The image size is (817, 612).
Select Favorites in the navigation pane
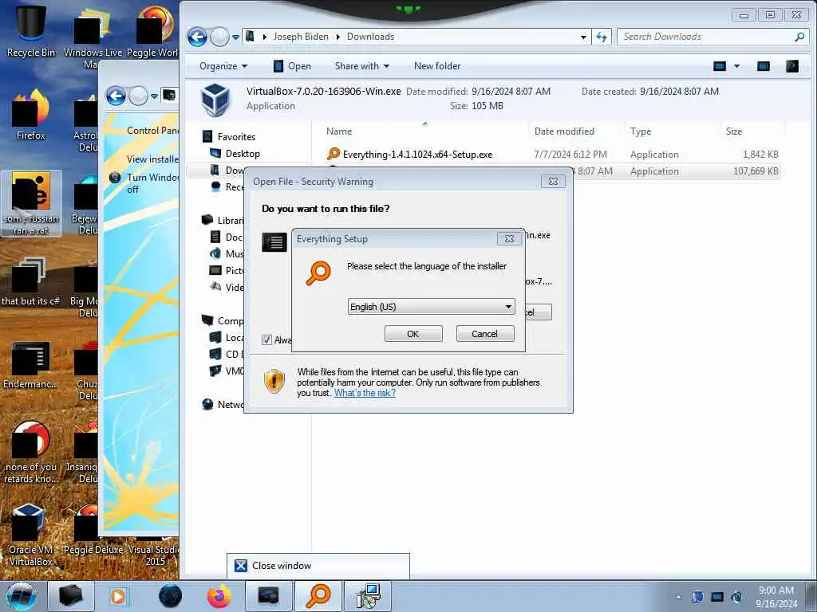pyautogui.click(x=236, y=137)
